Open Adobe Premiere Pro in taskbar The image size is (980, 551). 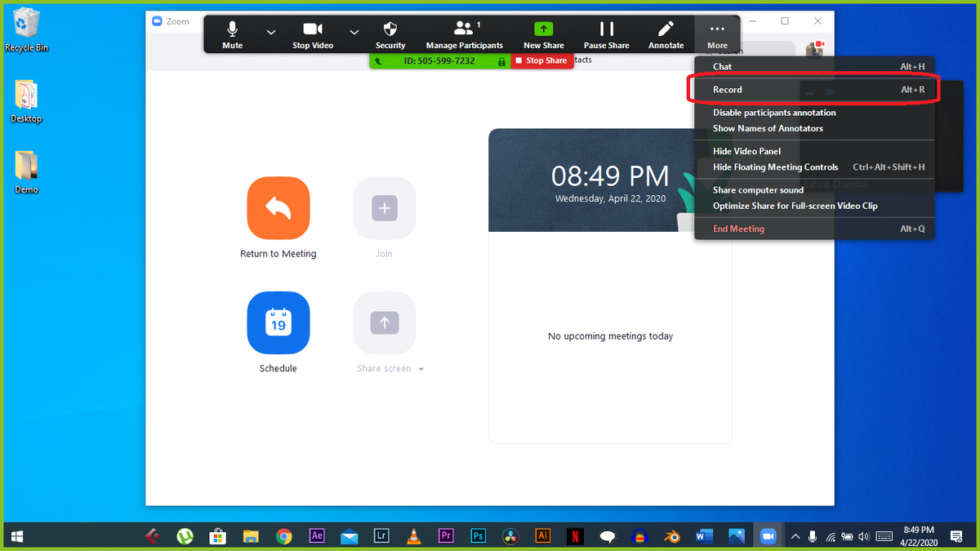click(x=446, y=536)
